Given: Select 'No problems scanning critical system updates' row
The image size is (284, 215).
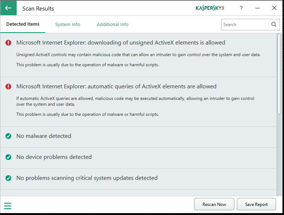Looking at the screenshot, I should (138, 179).
